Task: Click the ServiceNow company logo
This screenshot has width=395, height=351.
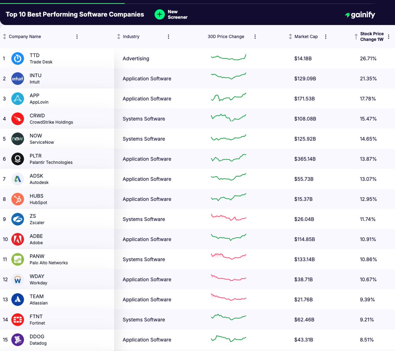Action: (18, 139)
